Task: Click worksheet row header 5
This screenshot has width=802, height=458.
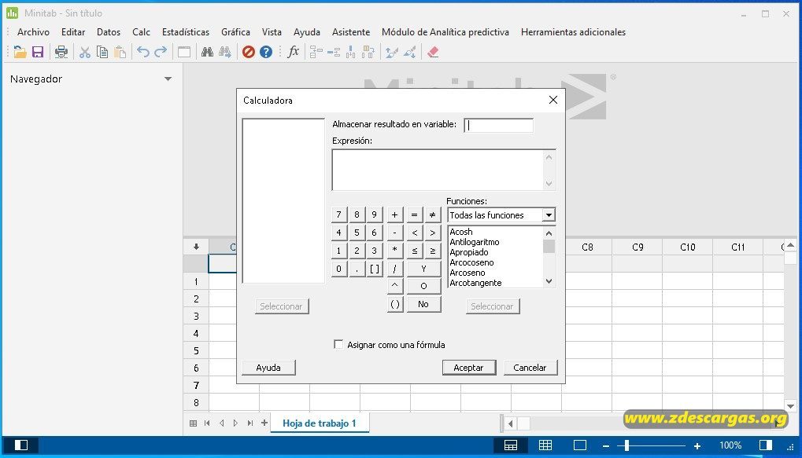Action: pyautogui.click(x=196, y=351)
